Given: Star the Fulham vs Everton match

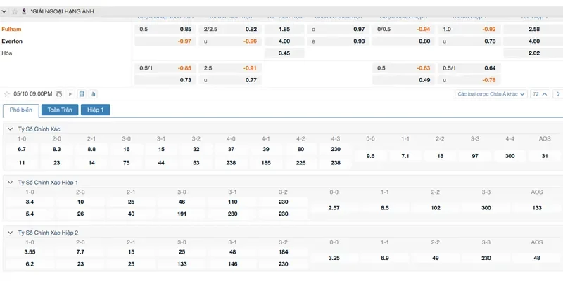Looking at the screenshot, I should 7,93.
